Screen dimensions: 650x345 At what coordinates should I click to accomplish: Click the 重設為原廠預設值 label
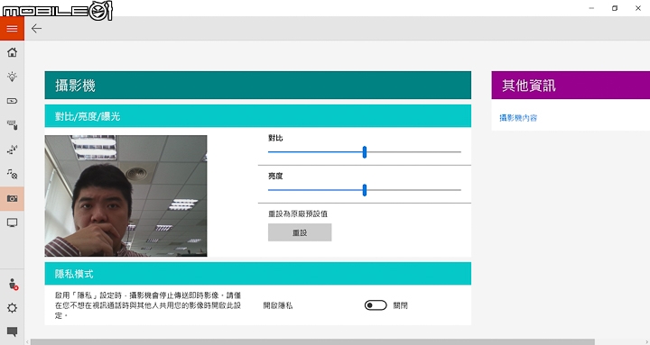coord(298,213)
